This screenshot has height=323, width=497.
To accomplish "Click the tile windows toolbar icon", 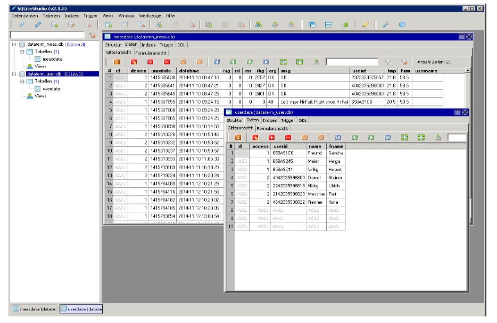I will [328, 24].
